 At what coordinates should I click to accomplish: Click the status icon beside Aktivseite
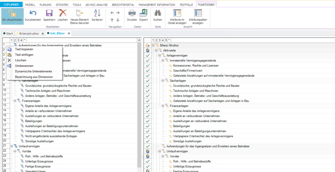tap(147, 50)
